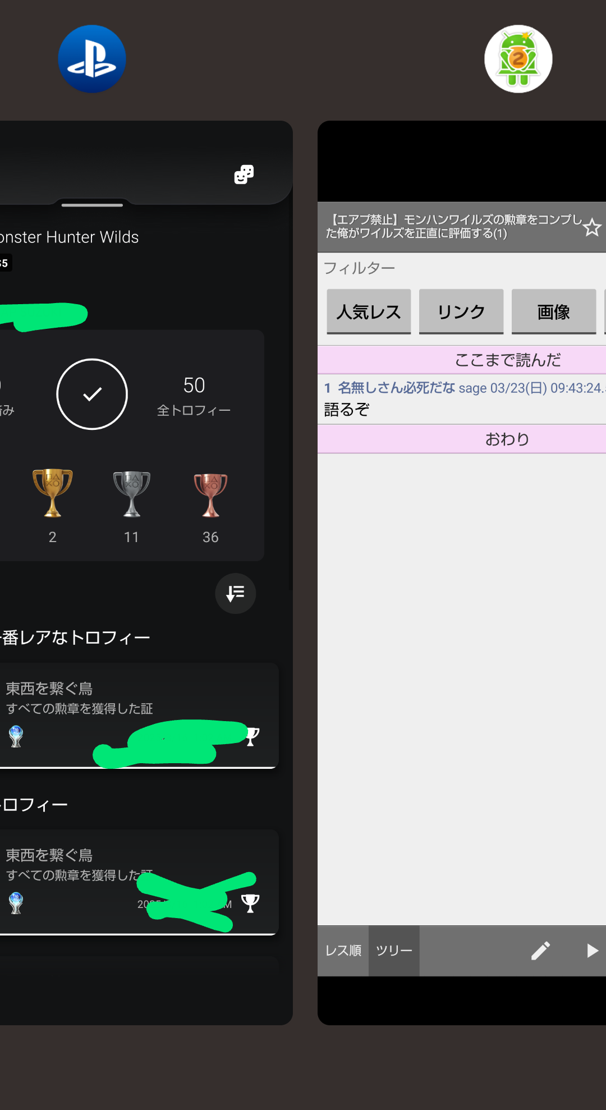Image resolution: width=606 pixels, height=1110 pixels.
Task: Open post 1 by 名無しさん必死だな
Action: (462, 399)
